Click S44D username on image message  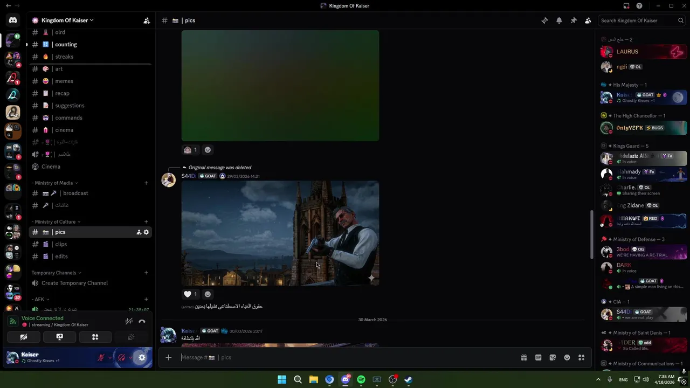189,176
